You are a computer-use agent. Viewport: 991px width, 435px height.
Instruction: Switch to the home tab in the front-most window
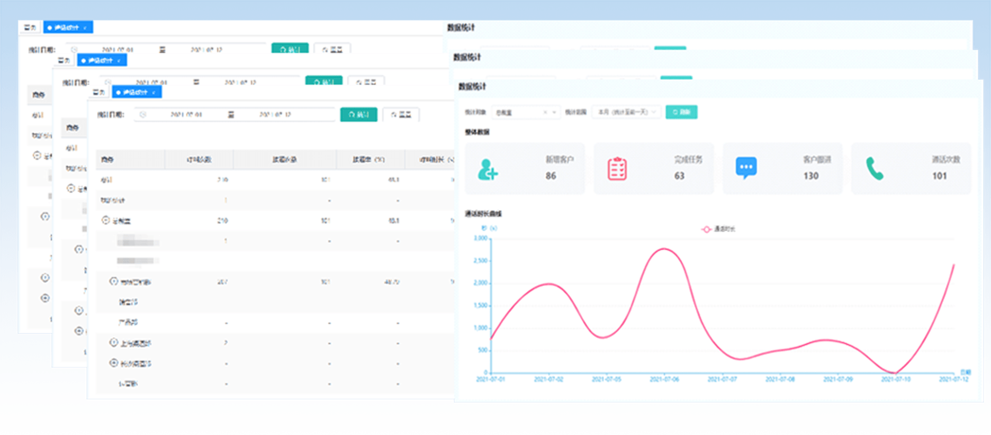(98, 92)
